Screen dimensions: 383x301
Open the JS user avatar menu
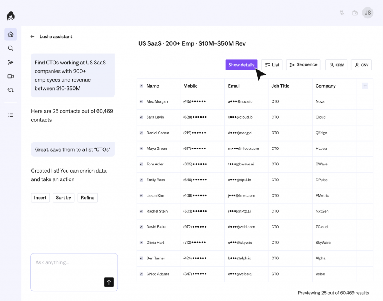368,13
